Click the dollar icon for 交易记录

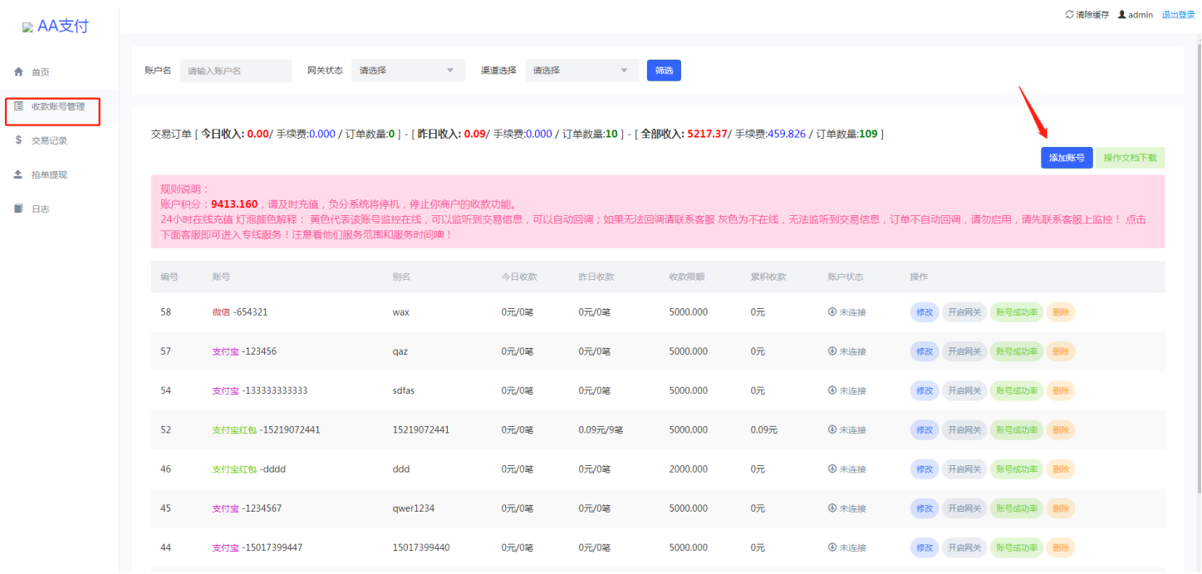(x=18, y=140)
